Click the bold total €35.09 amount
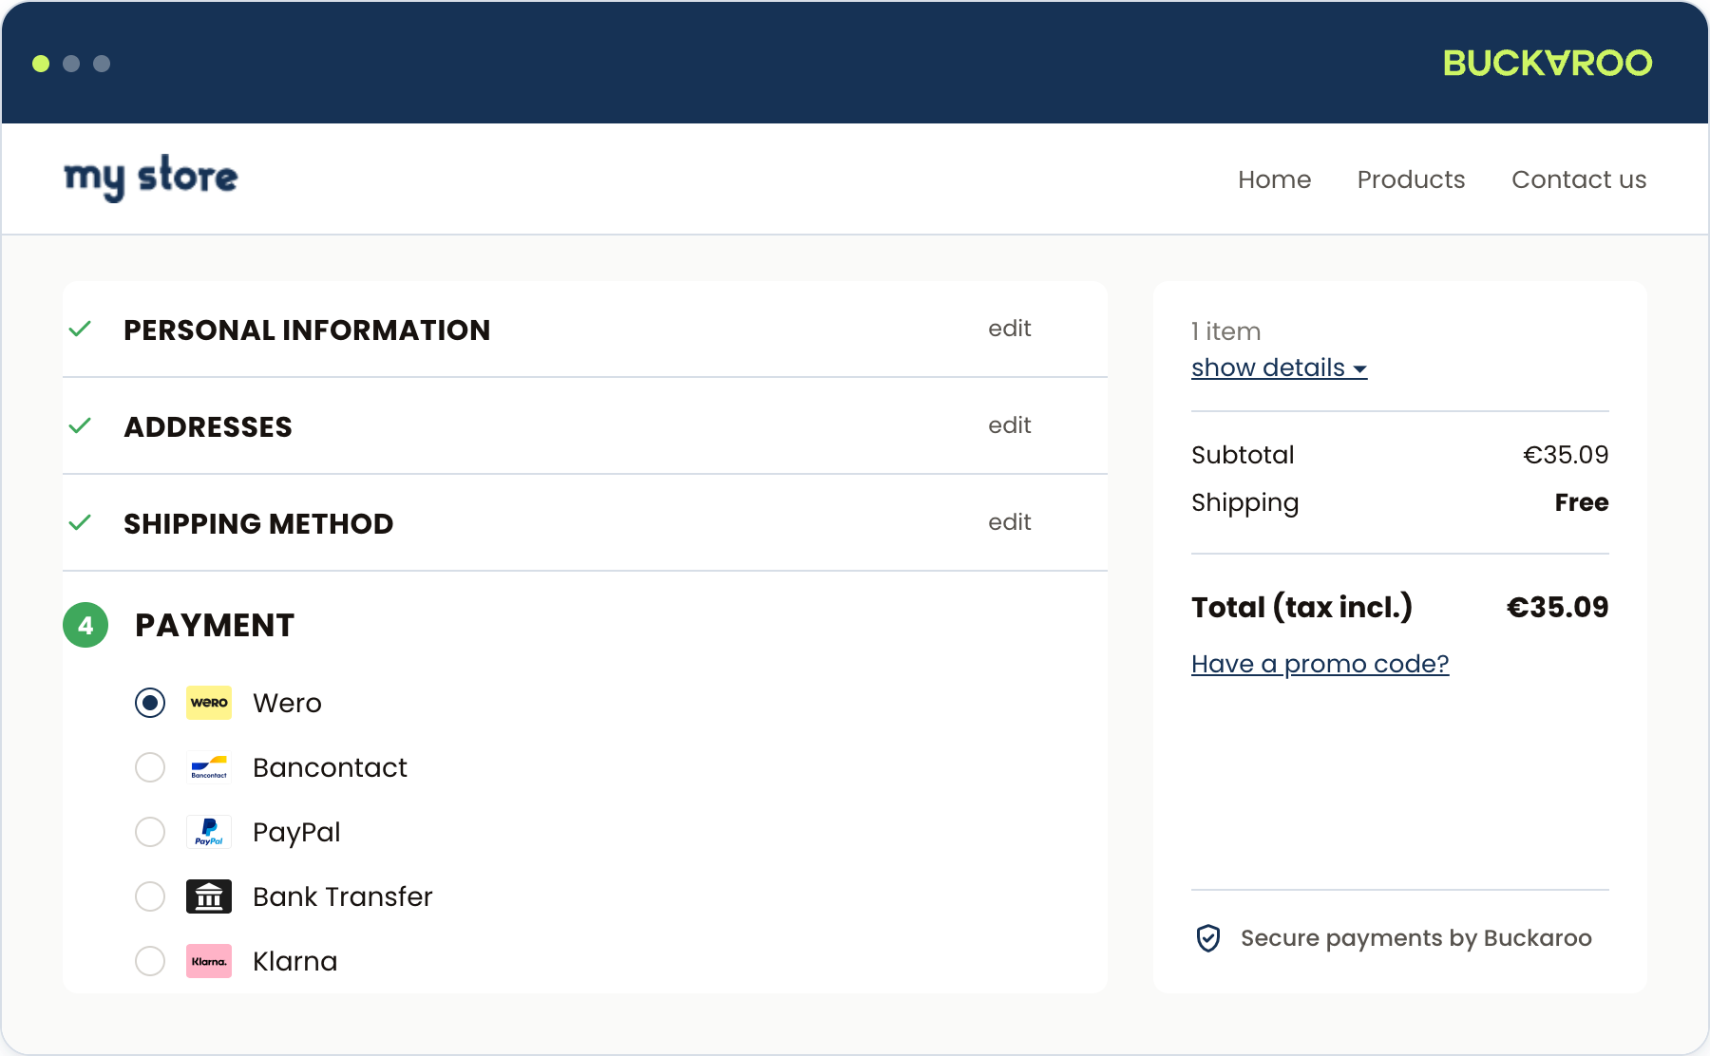 (1557, 608)
